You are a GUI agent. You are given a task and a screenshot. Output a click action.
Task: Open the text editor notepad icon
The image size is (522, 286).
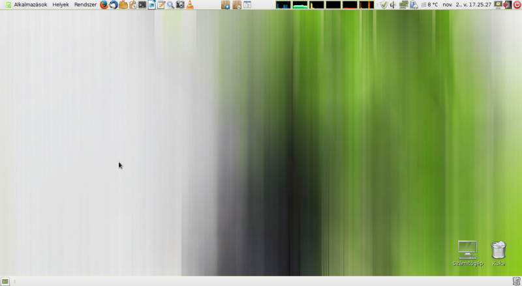(161, 5)
